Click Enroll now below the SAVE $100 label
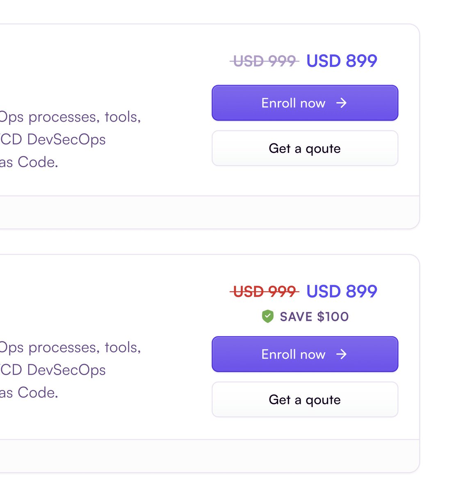Viewport: 461px width, 493px height. [x=293, y=354]
